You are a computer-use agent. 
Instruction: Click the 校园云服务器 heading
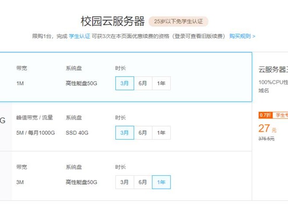point(112,21)
